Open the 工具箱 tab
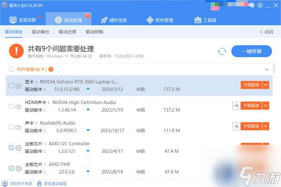Screen dimensions: 281x187 [x=206, y=20]
